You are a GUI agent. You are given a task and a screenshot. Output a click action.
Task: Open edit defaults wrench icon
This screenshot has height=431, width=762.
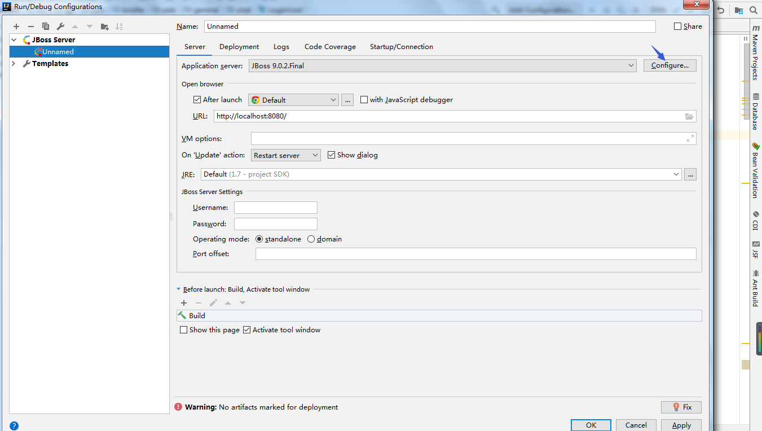point(60,27)
